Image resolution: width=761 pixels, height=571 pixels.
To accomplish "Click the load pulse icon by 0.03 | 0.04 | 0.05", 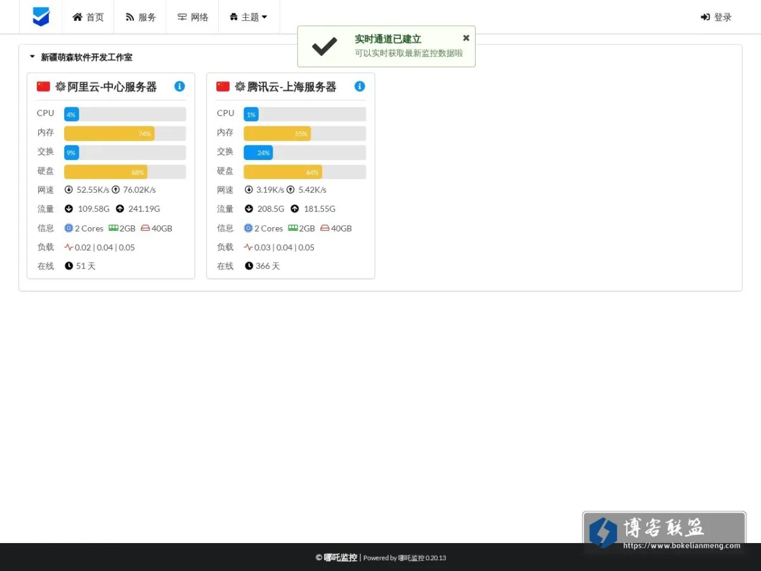I will 248,247.
